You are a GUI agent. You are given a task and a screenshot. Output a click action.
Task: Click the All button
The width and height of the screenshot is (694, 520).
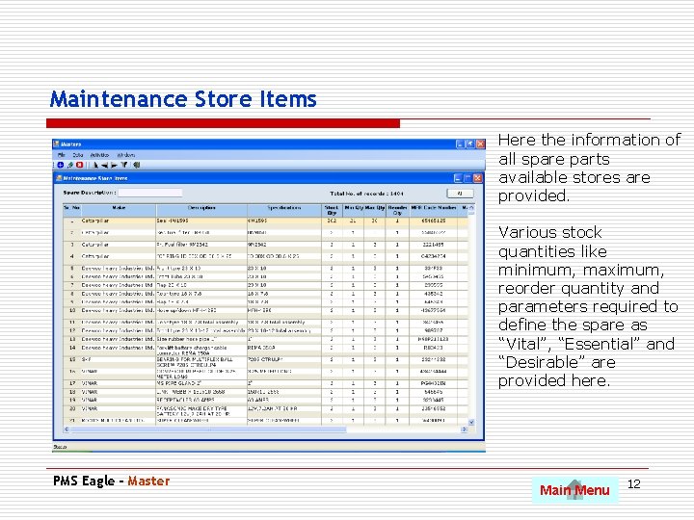pyautogui.click(x=460, y=194)
